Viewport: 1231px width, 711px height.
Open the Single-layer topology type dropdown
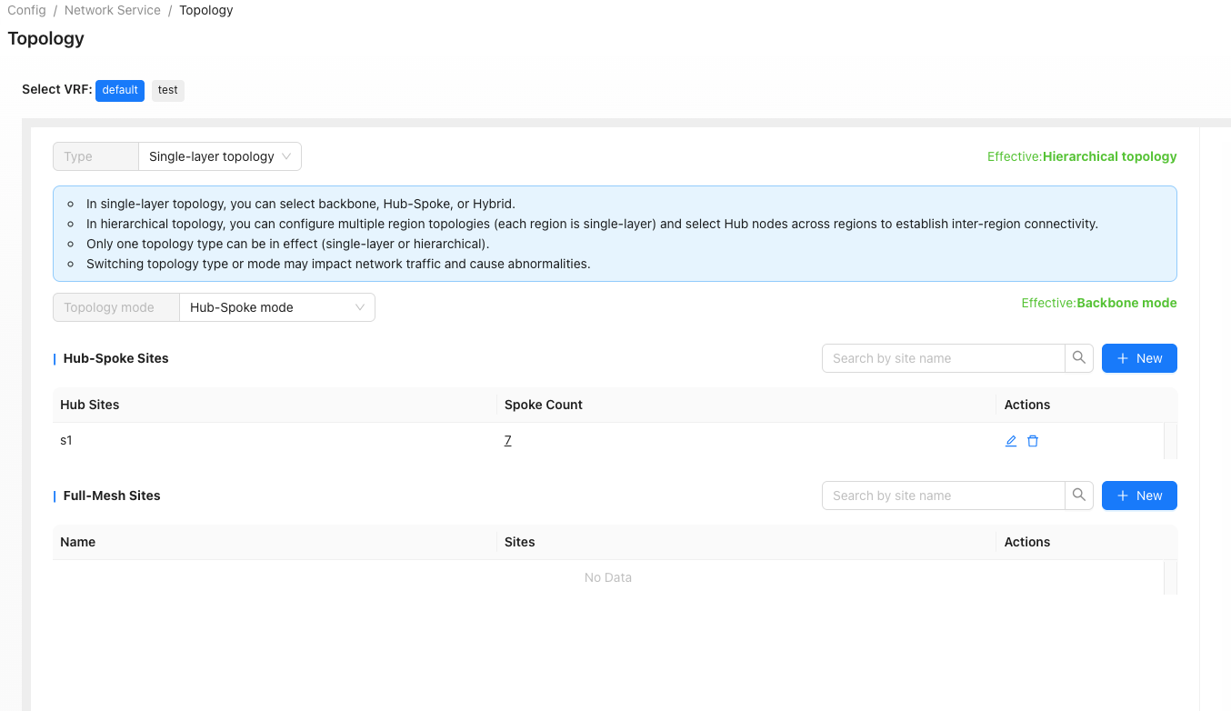click(x=219, y=156)
